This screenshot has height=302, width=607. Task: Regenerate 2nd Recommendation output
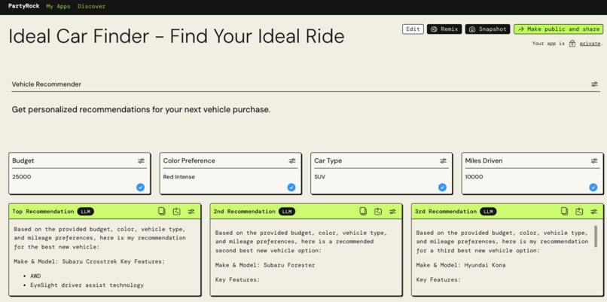coord(378,211)
